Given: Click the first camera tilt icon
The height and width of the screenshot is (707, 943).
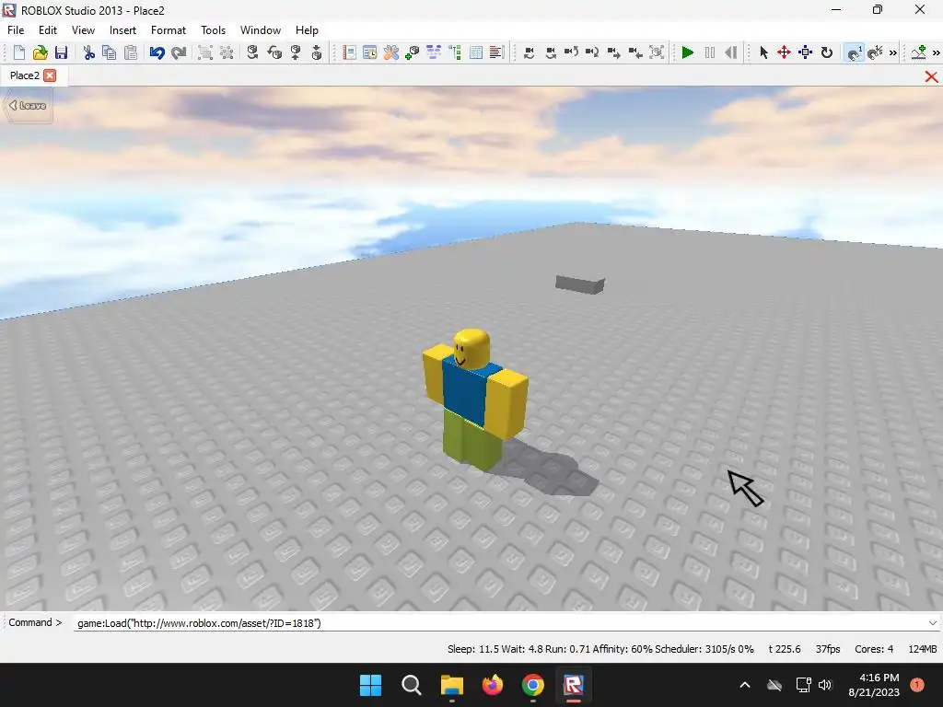Looking at the screenshot, I should [530, 52].
